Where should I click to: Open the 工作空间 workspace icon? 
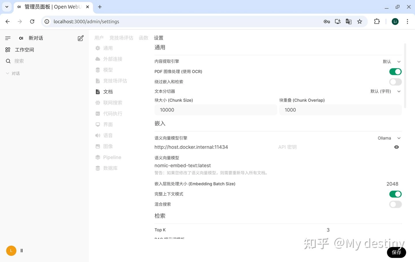coord(8,50)
